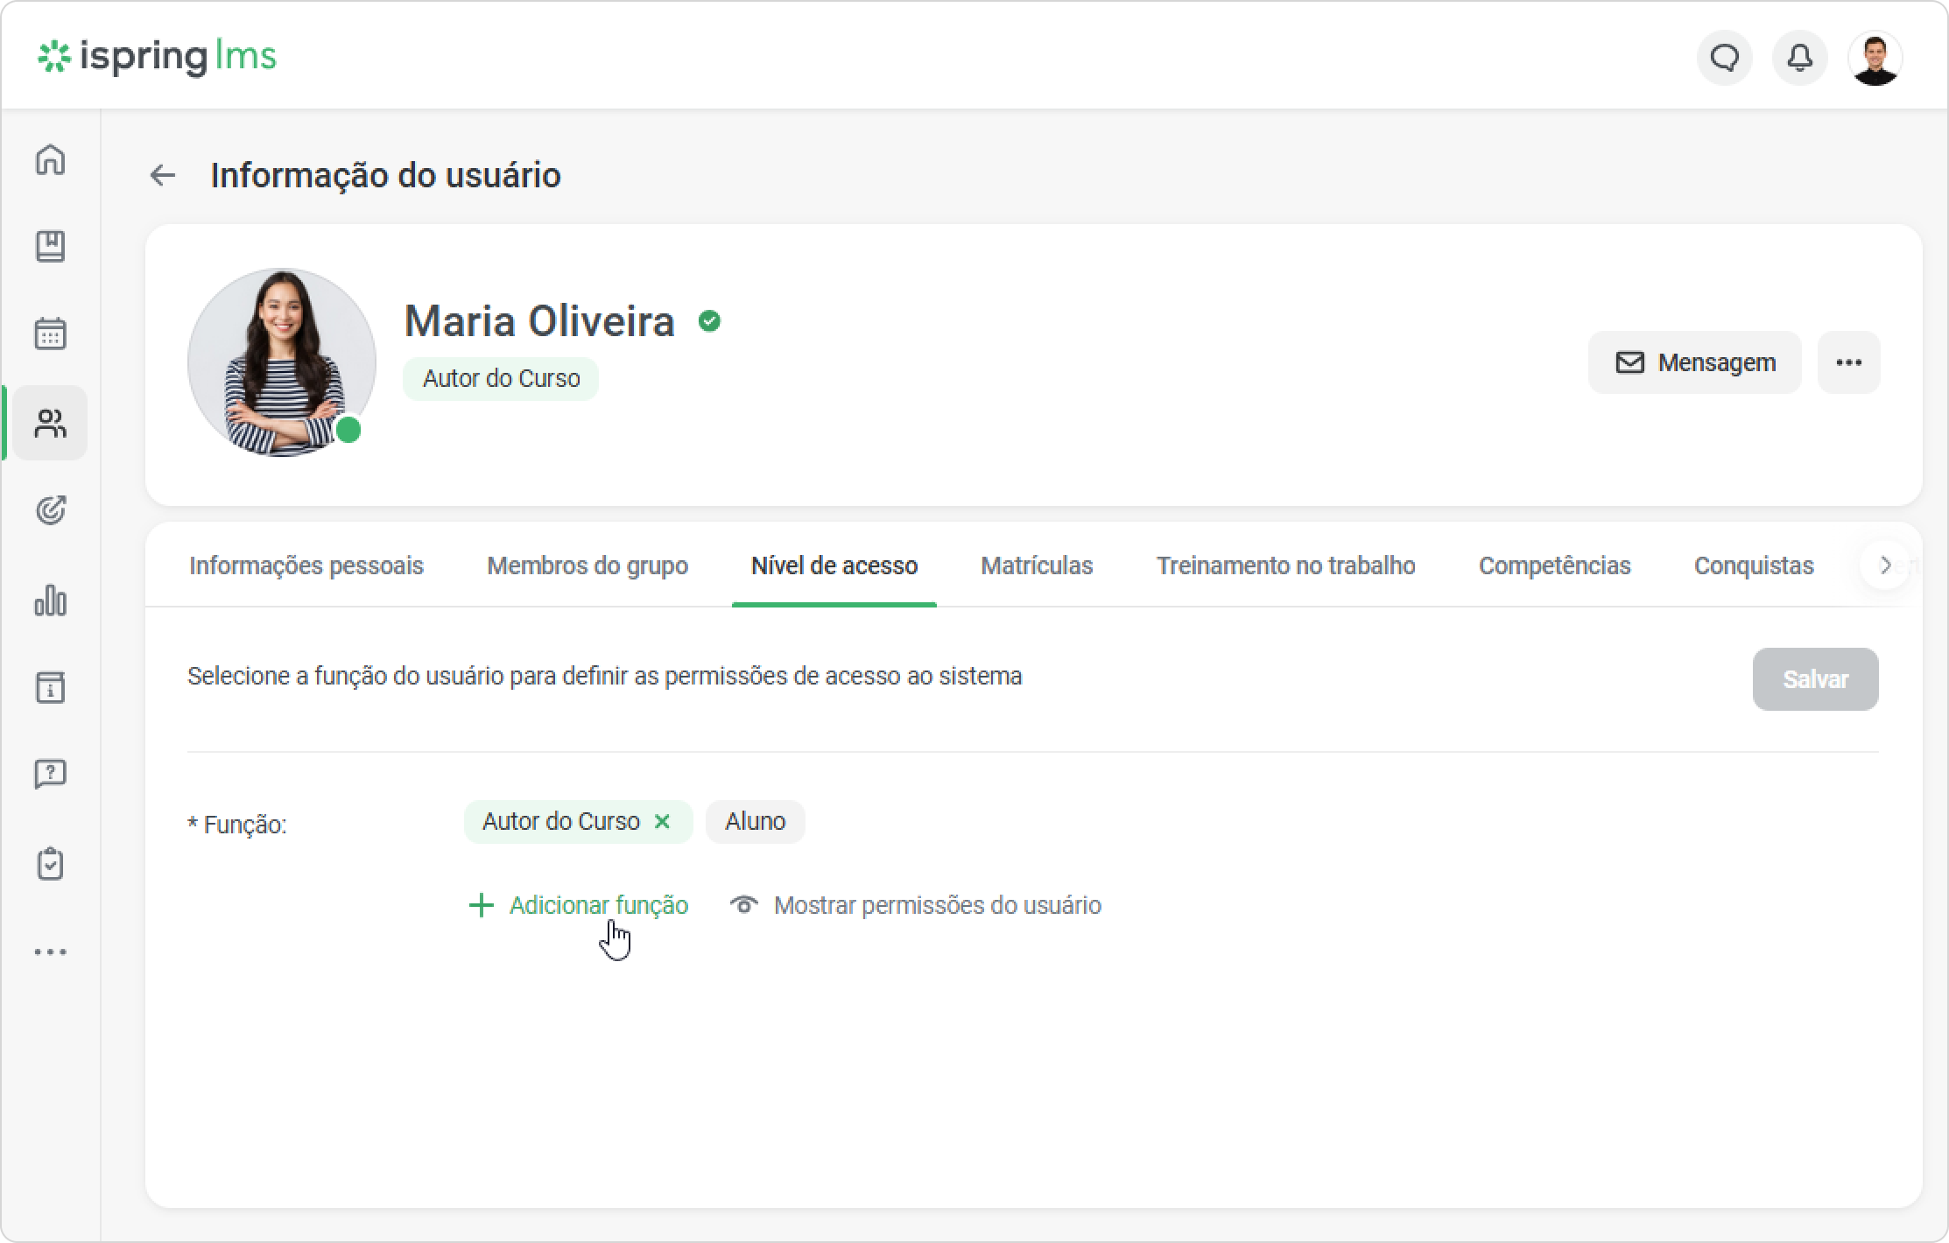Open the help question bubble icon

point(50,775)
